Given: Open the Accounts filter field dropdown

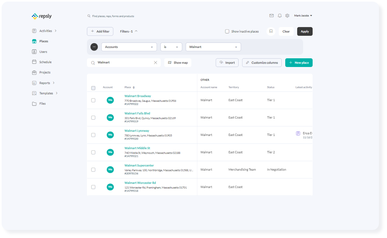Looking at the screenshot, I should click(129, 47).
